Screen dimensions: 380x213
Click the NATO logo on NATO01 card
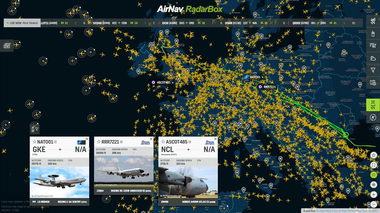click(x=81, y=142)
